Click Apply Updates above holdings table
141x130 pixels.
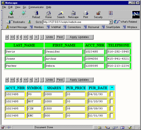click(x=79, y=80)
